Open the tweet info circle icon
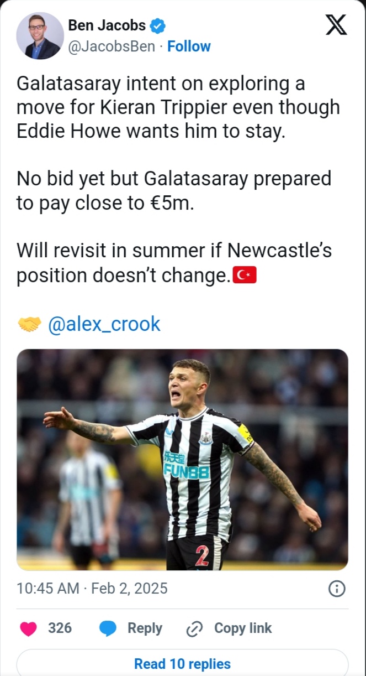Screen dimensions: 366x676 337,589
